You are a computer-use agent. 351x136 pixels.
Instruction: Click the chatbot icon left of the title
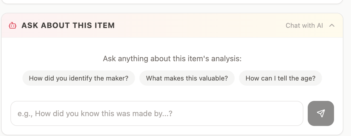[x=13, y=26]
